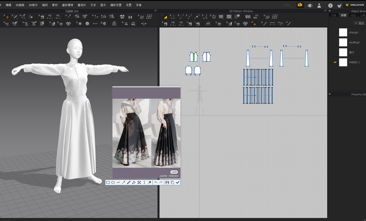Select the shangyi fabric white swatch
The width and height of the screenshot is (366, 221).
point(343,32)
